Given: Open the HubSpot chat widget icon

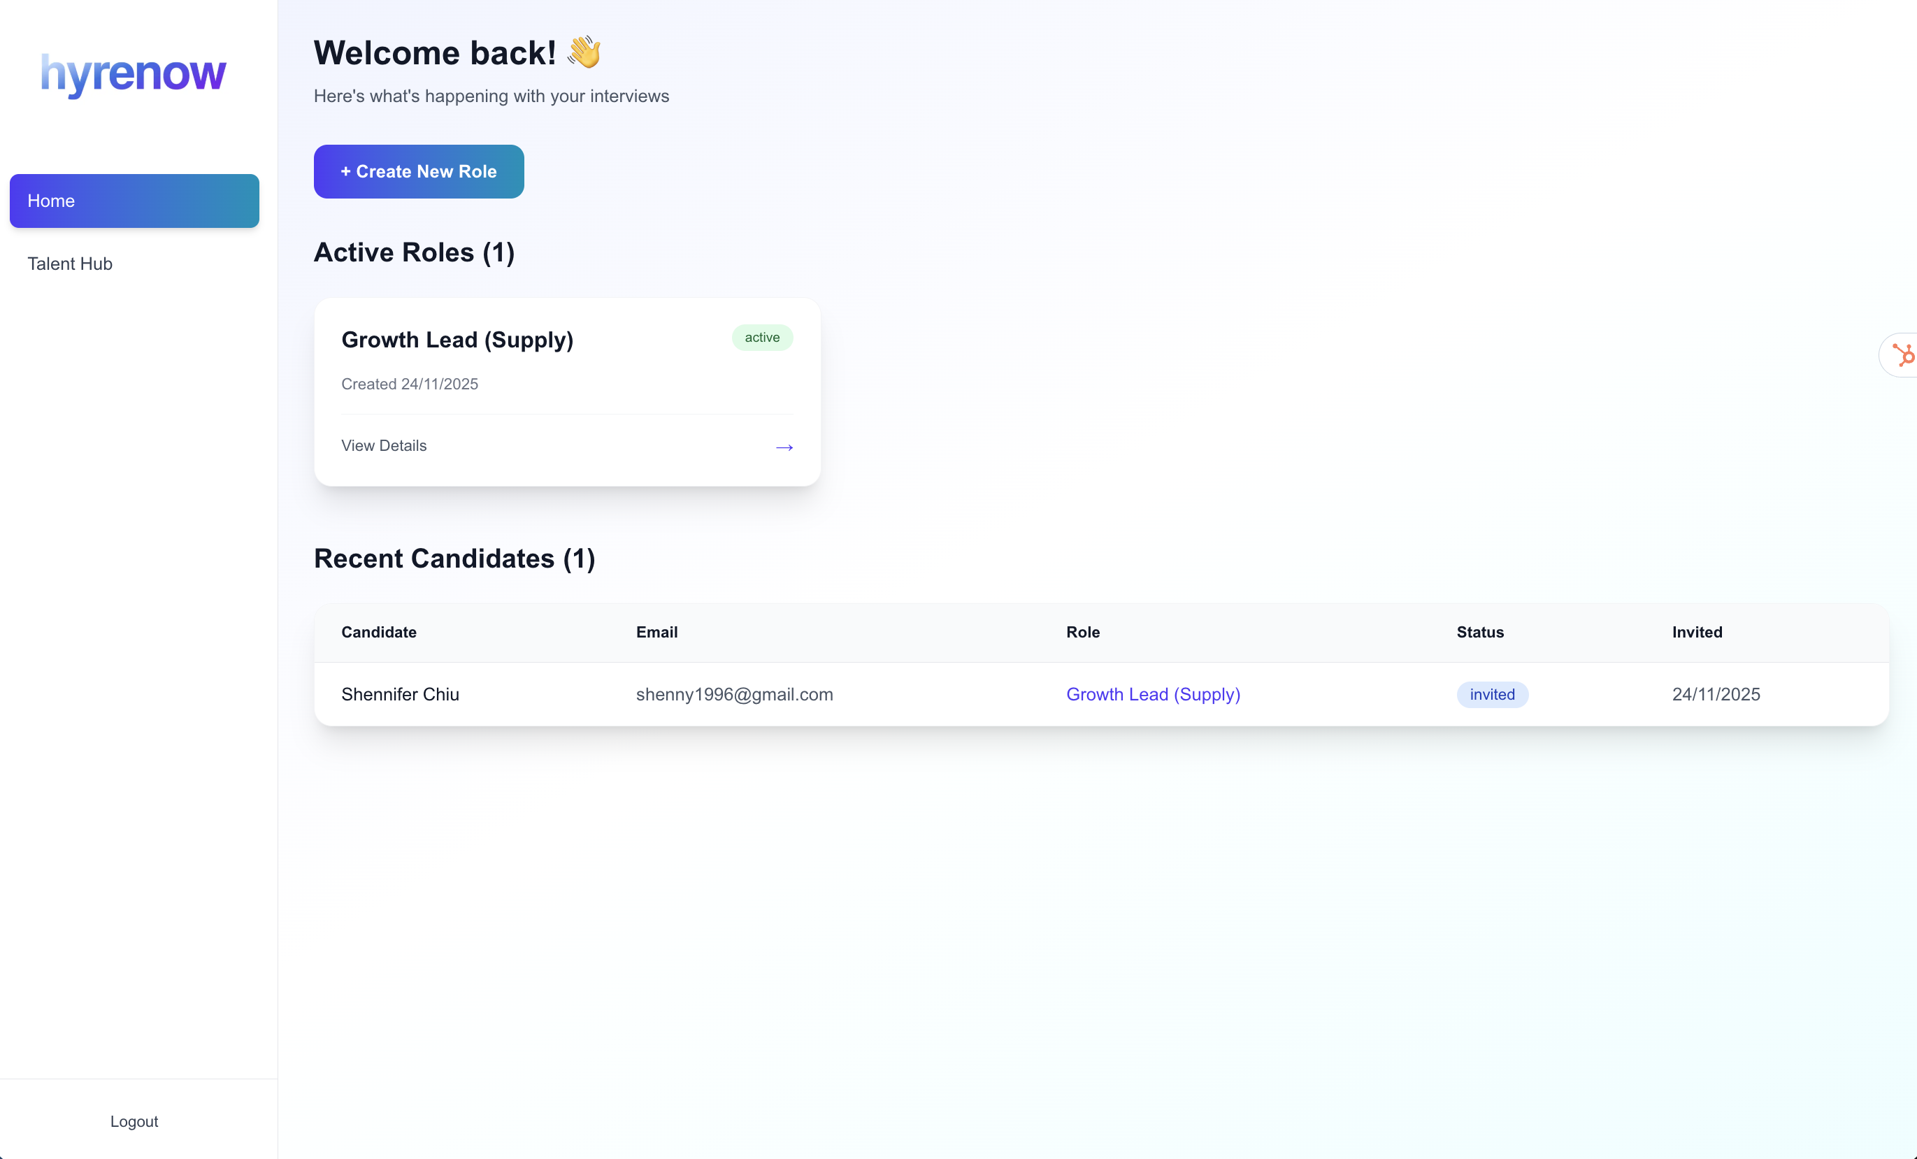Looking at the screenshot, I should pos(1902,356).
